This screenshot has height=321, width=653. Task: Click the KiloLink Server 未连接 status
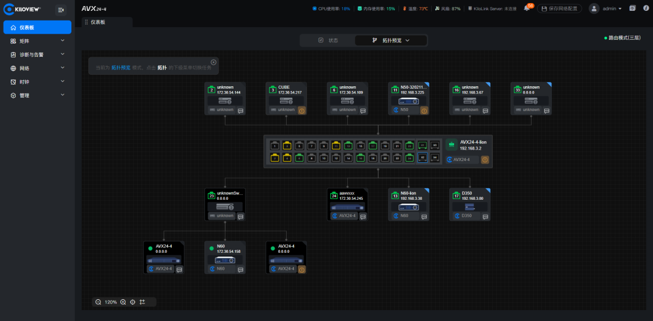tap(492, 8)
